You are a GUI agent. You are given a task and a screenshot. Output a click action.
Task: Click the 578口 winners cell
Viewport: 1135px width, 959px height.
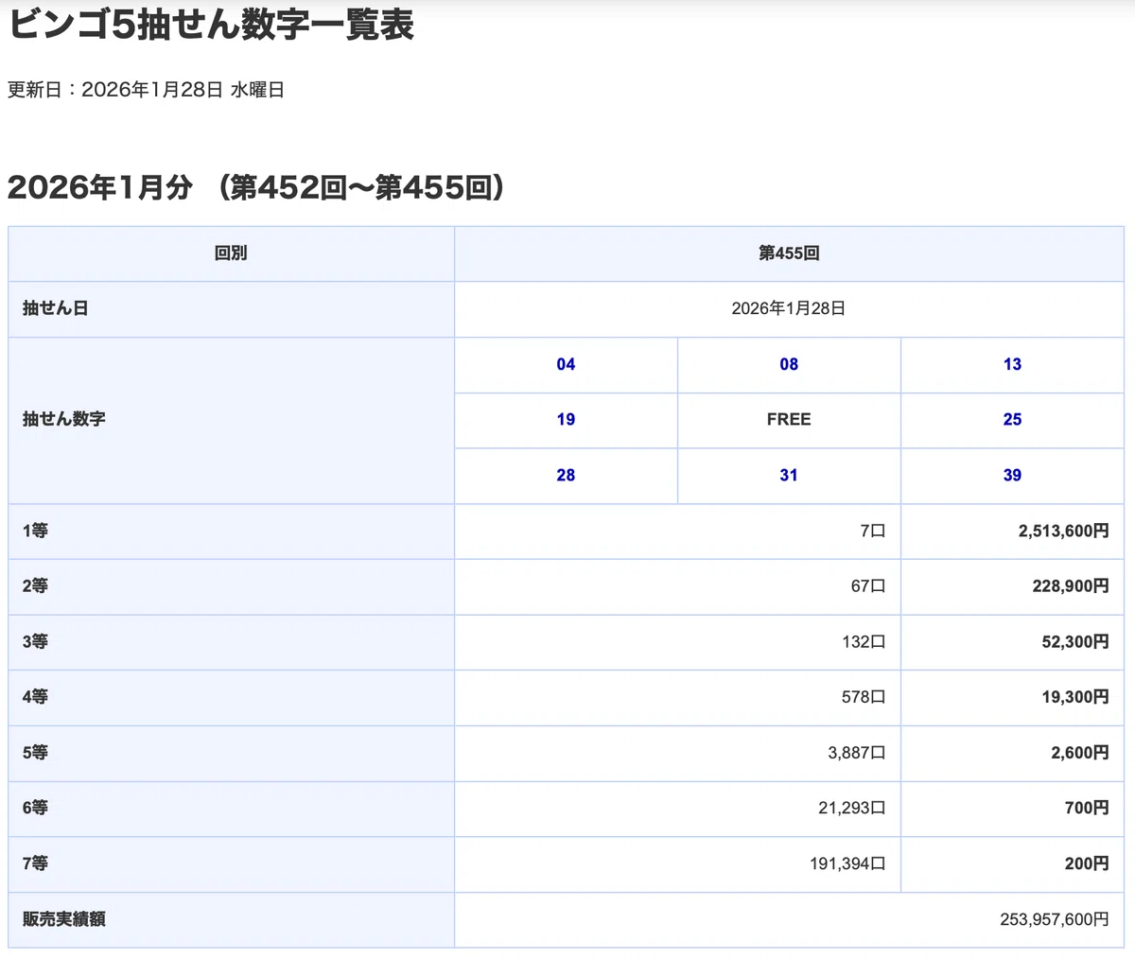click(677, 697)
